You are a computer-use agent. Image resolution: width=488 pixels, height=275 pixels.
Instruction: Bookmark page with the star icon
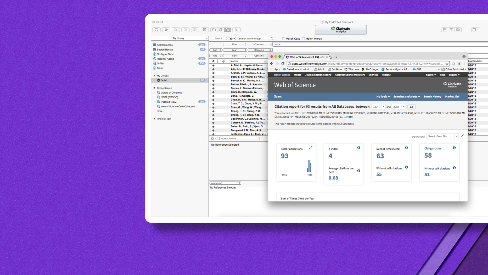tap(447, 64)
